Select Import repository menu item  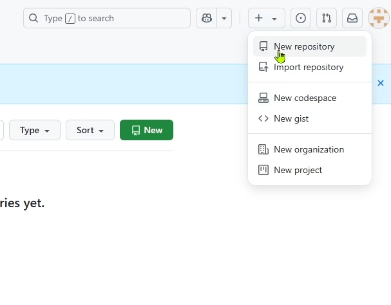point(310,67)
